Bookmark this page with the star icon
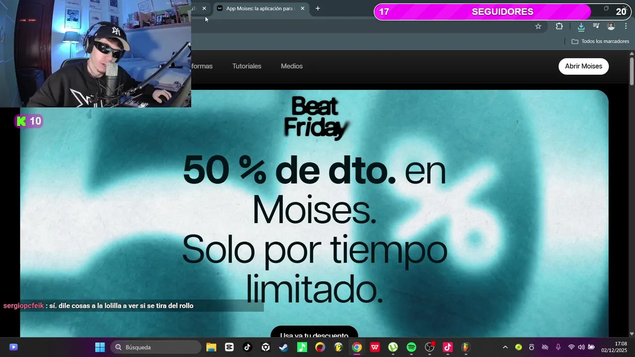This screenshot has width=635, height=357. [538, 26]
